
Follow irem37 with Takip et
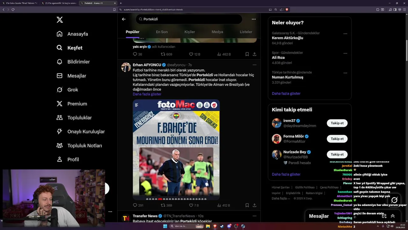(337, 123)
